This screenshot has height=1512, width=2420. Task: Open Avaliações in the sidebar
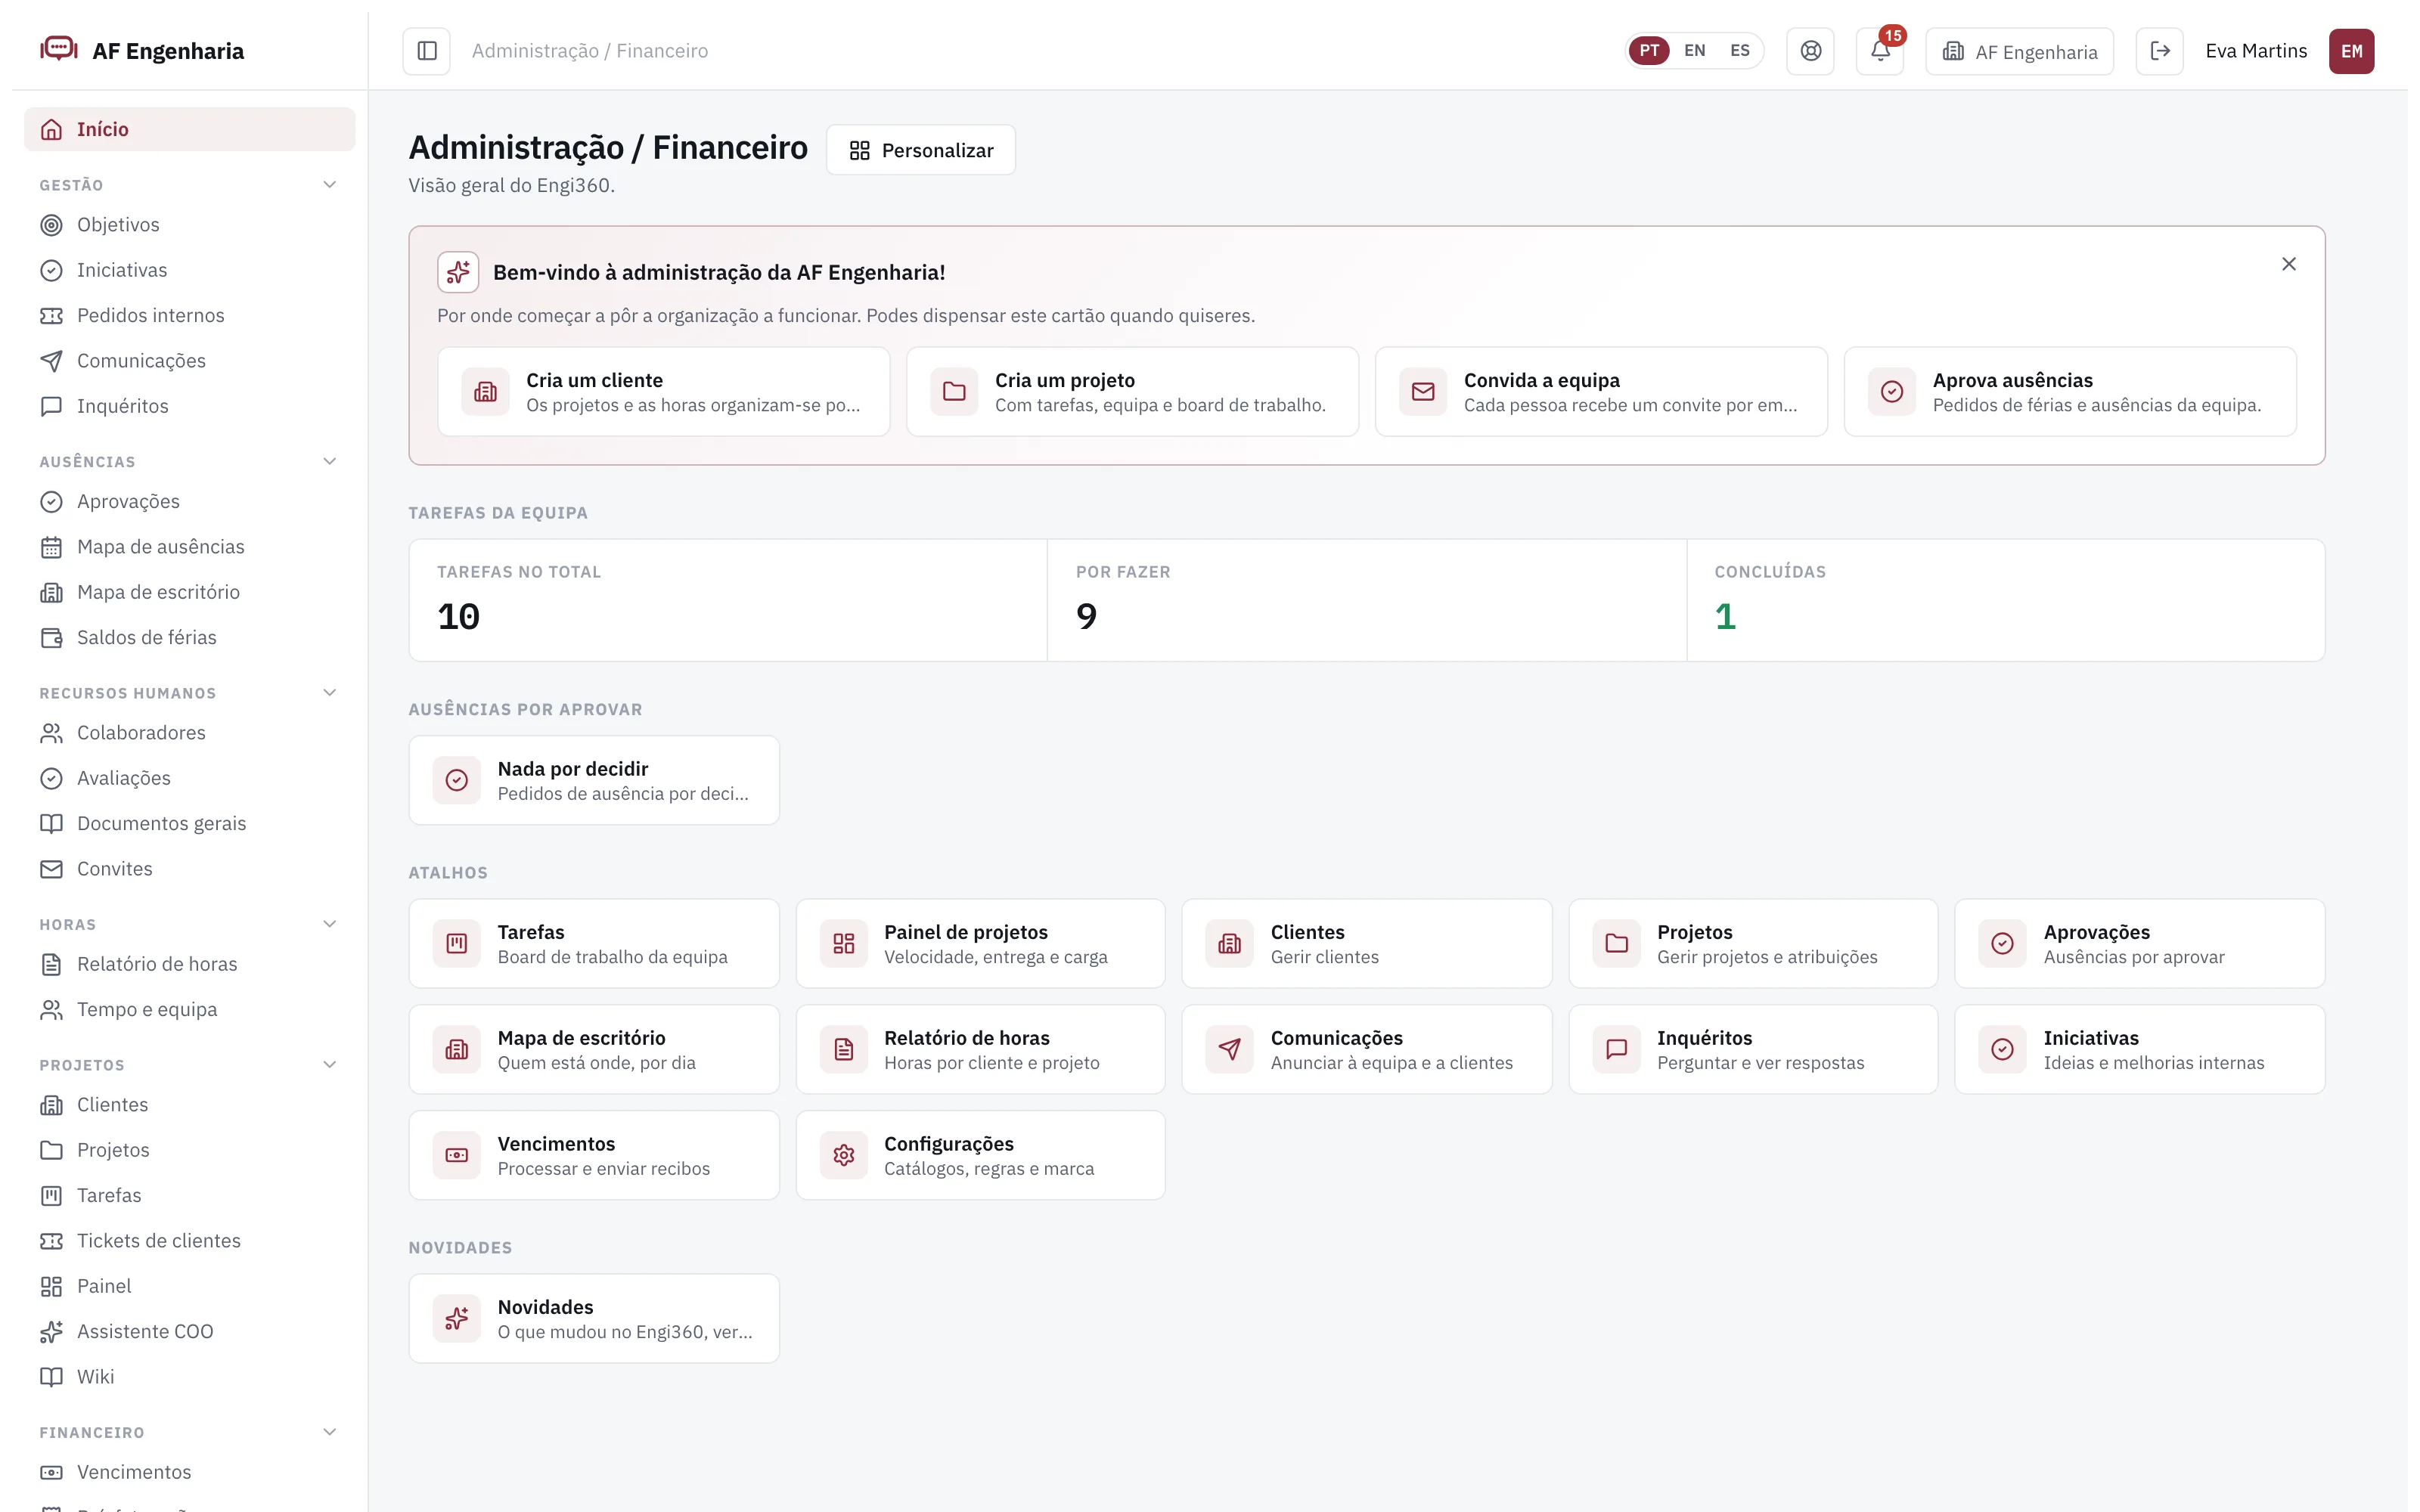pyautogui.click(x=190, y=778)
